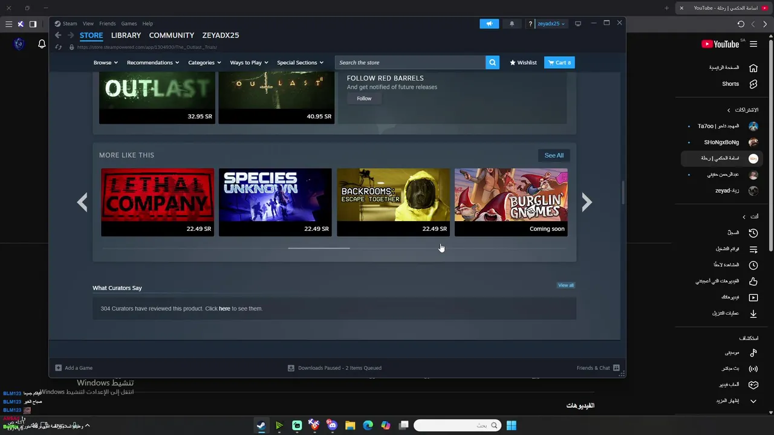Image resolution: width=774 pixels, height=435 pixels.
Task: Open Cart with 8 items
Action: pos(559,62)
